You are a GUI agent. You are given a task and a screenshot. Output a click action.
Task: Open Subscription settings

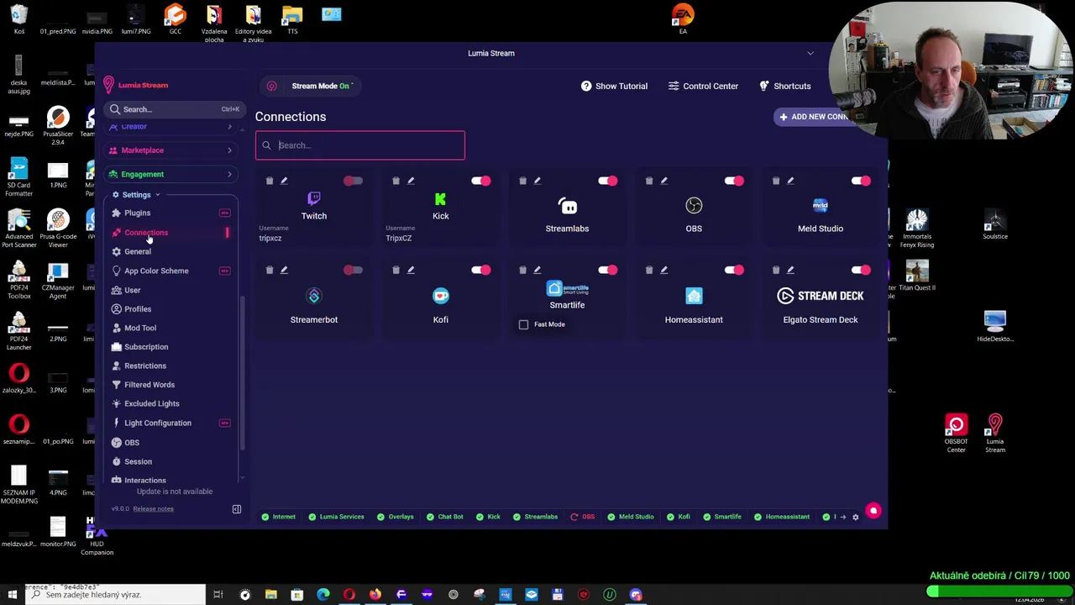146,347
